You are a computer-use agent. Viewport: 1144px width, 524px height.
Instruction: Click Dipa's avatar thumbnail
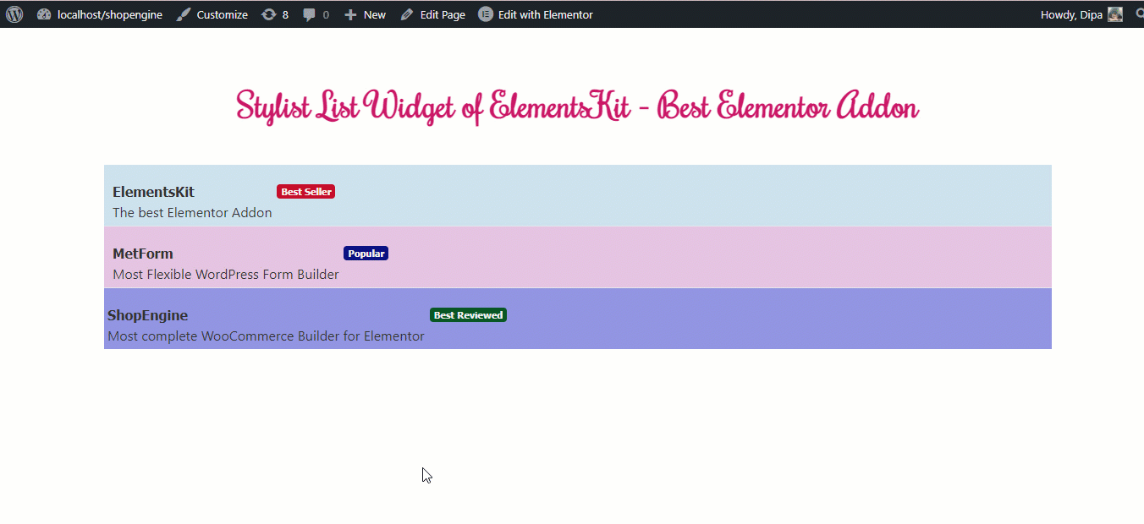pyautogui.click(x=1115, y=14)
